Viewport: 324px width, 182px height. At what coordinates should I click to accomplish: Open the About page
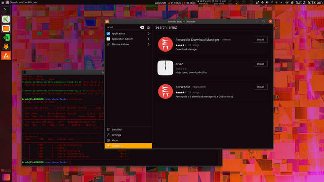[128, 140]
